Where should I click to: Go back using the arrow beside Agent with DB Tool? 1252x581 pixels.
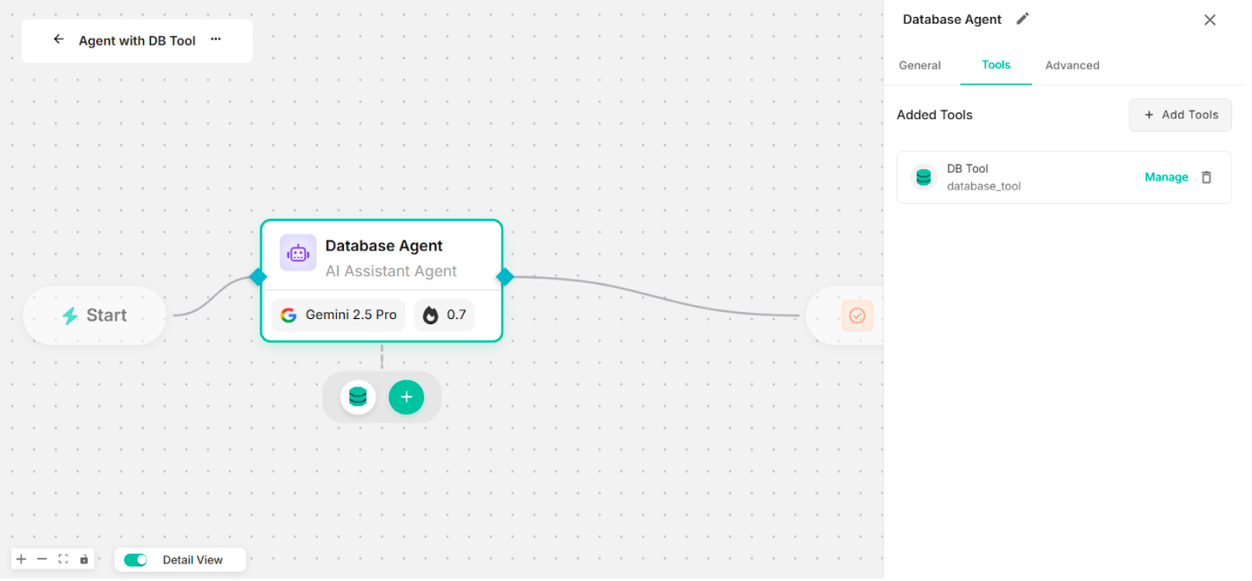tap(58, 39)
